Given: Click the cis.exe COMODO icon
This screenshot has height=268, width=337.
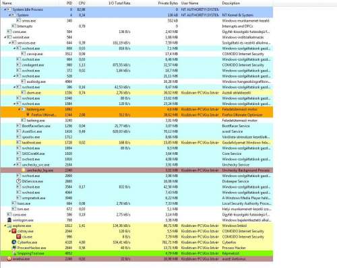Looking at the screenshot, I should point(19,236).
